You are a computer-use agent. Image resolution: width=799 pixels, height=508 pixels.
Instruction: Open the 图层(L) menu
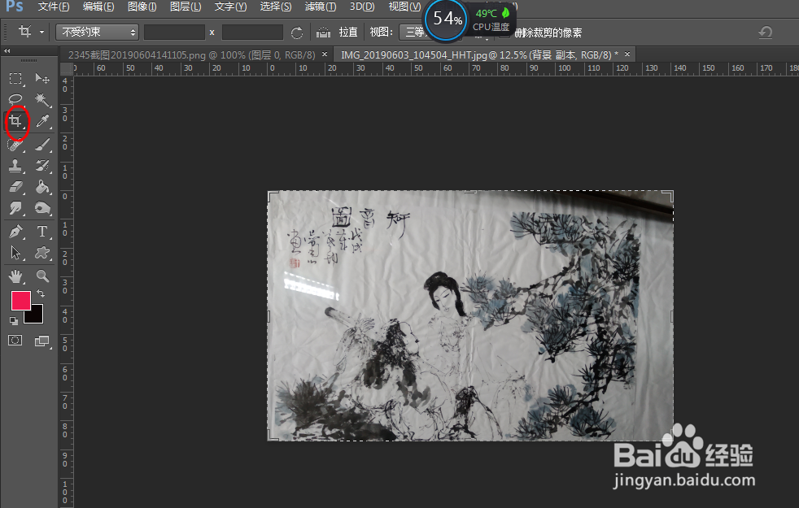(186, 7)
